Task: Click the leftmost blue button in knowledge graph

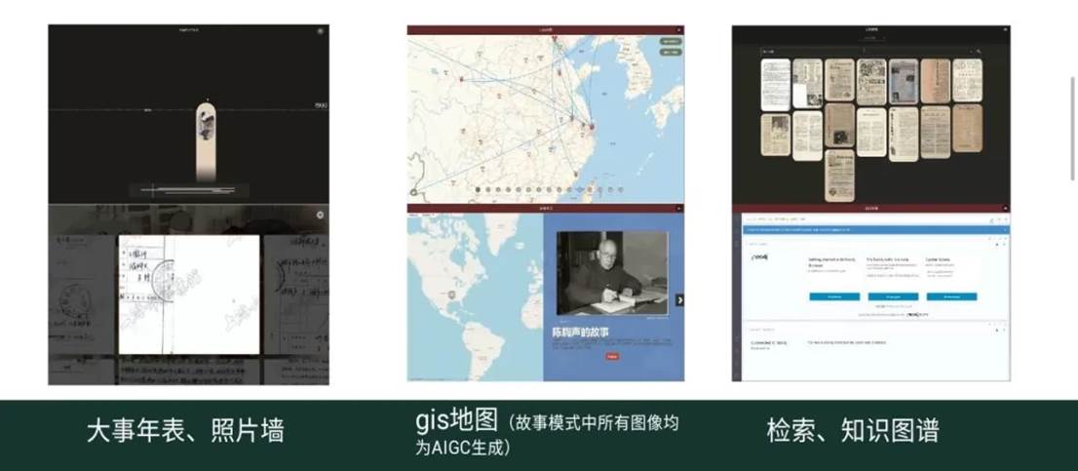Action: (833, 296)
